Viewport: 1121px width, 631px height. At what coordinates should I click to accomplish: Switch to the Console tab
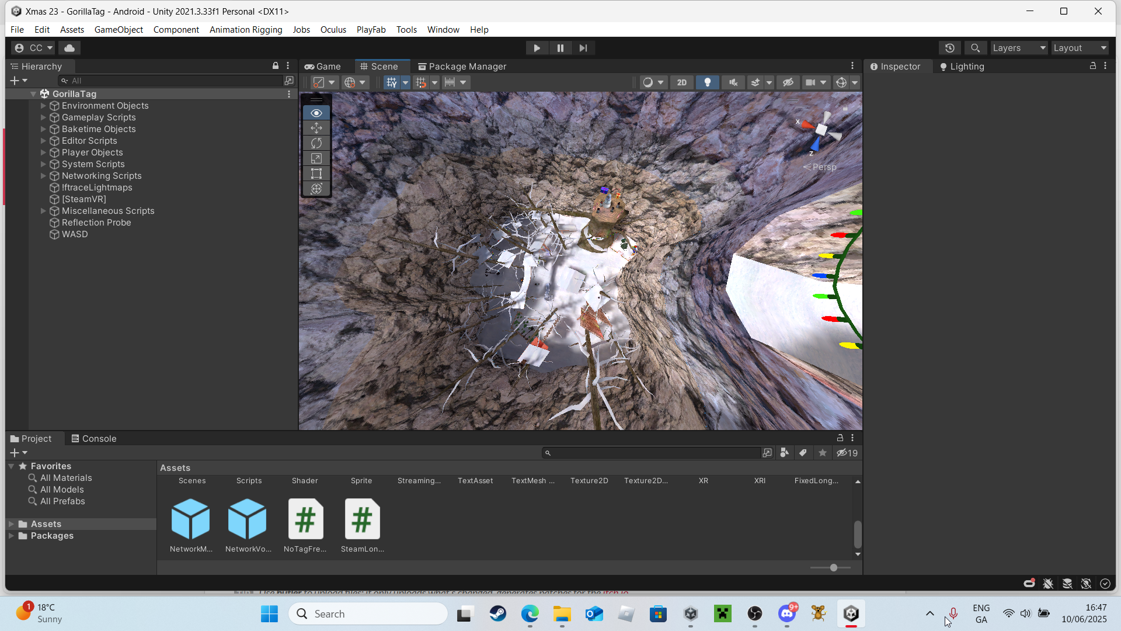pyautogui.click(x=93, y=439)
